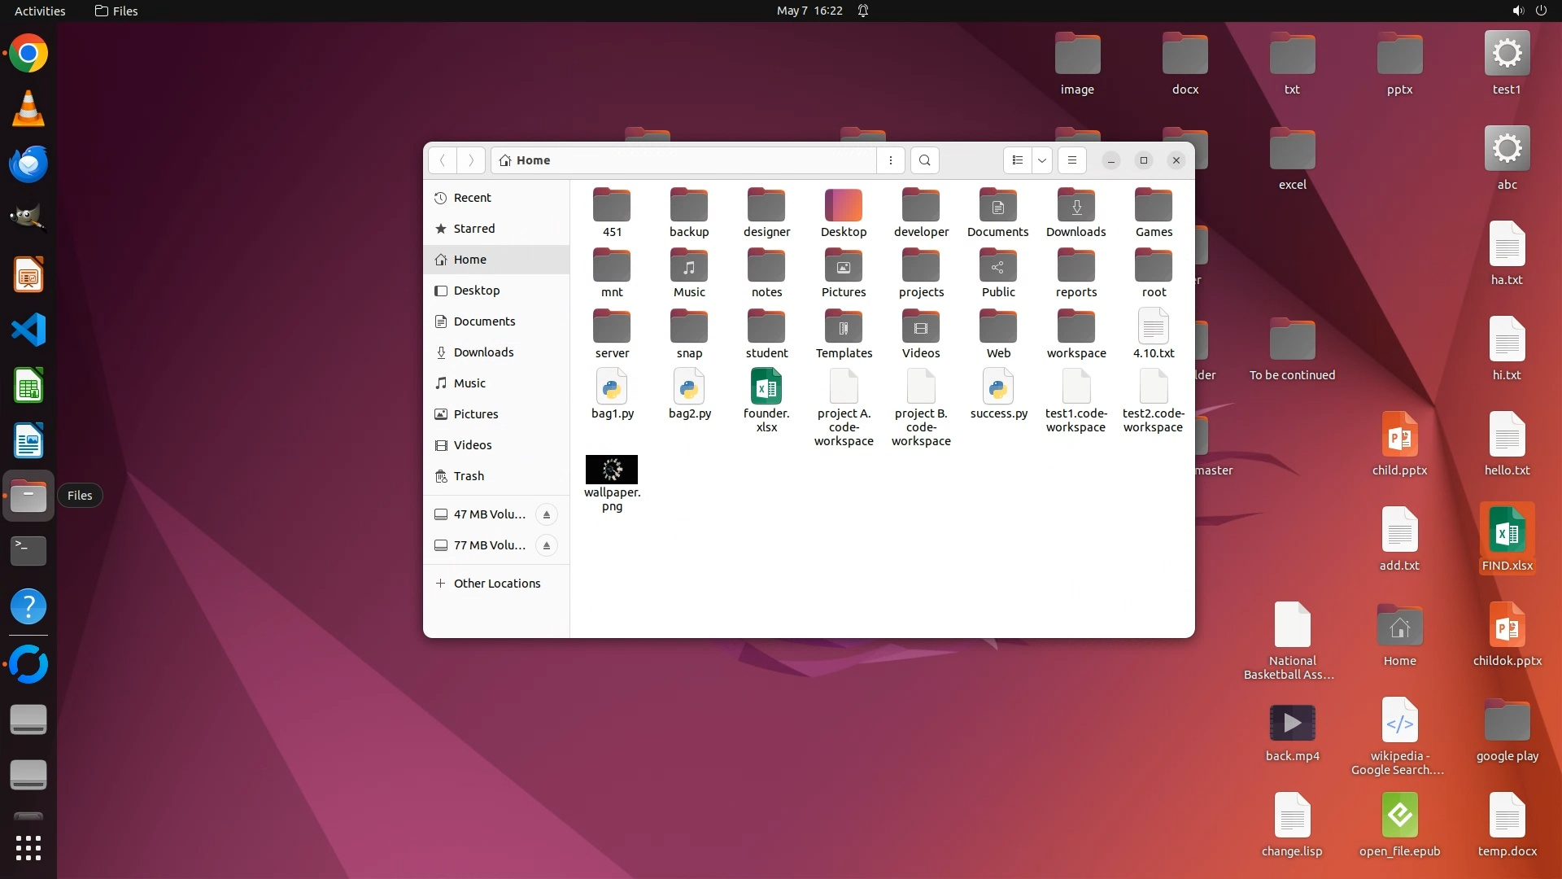
Task: Expand view options dropdown arrow
Action: pos(1042,160)
